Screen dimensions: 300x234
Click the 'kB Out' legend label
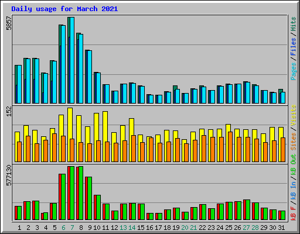[x=294, y=164]
